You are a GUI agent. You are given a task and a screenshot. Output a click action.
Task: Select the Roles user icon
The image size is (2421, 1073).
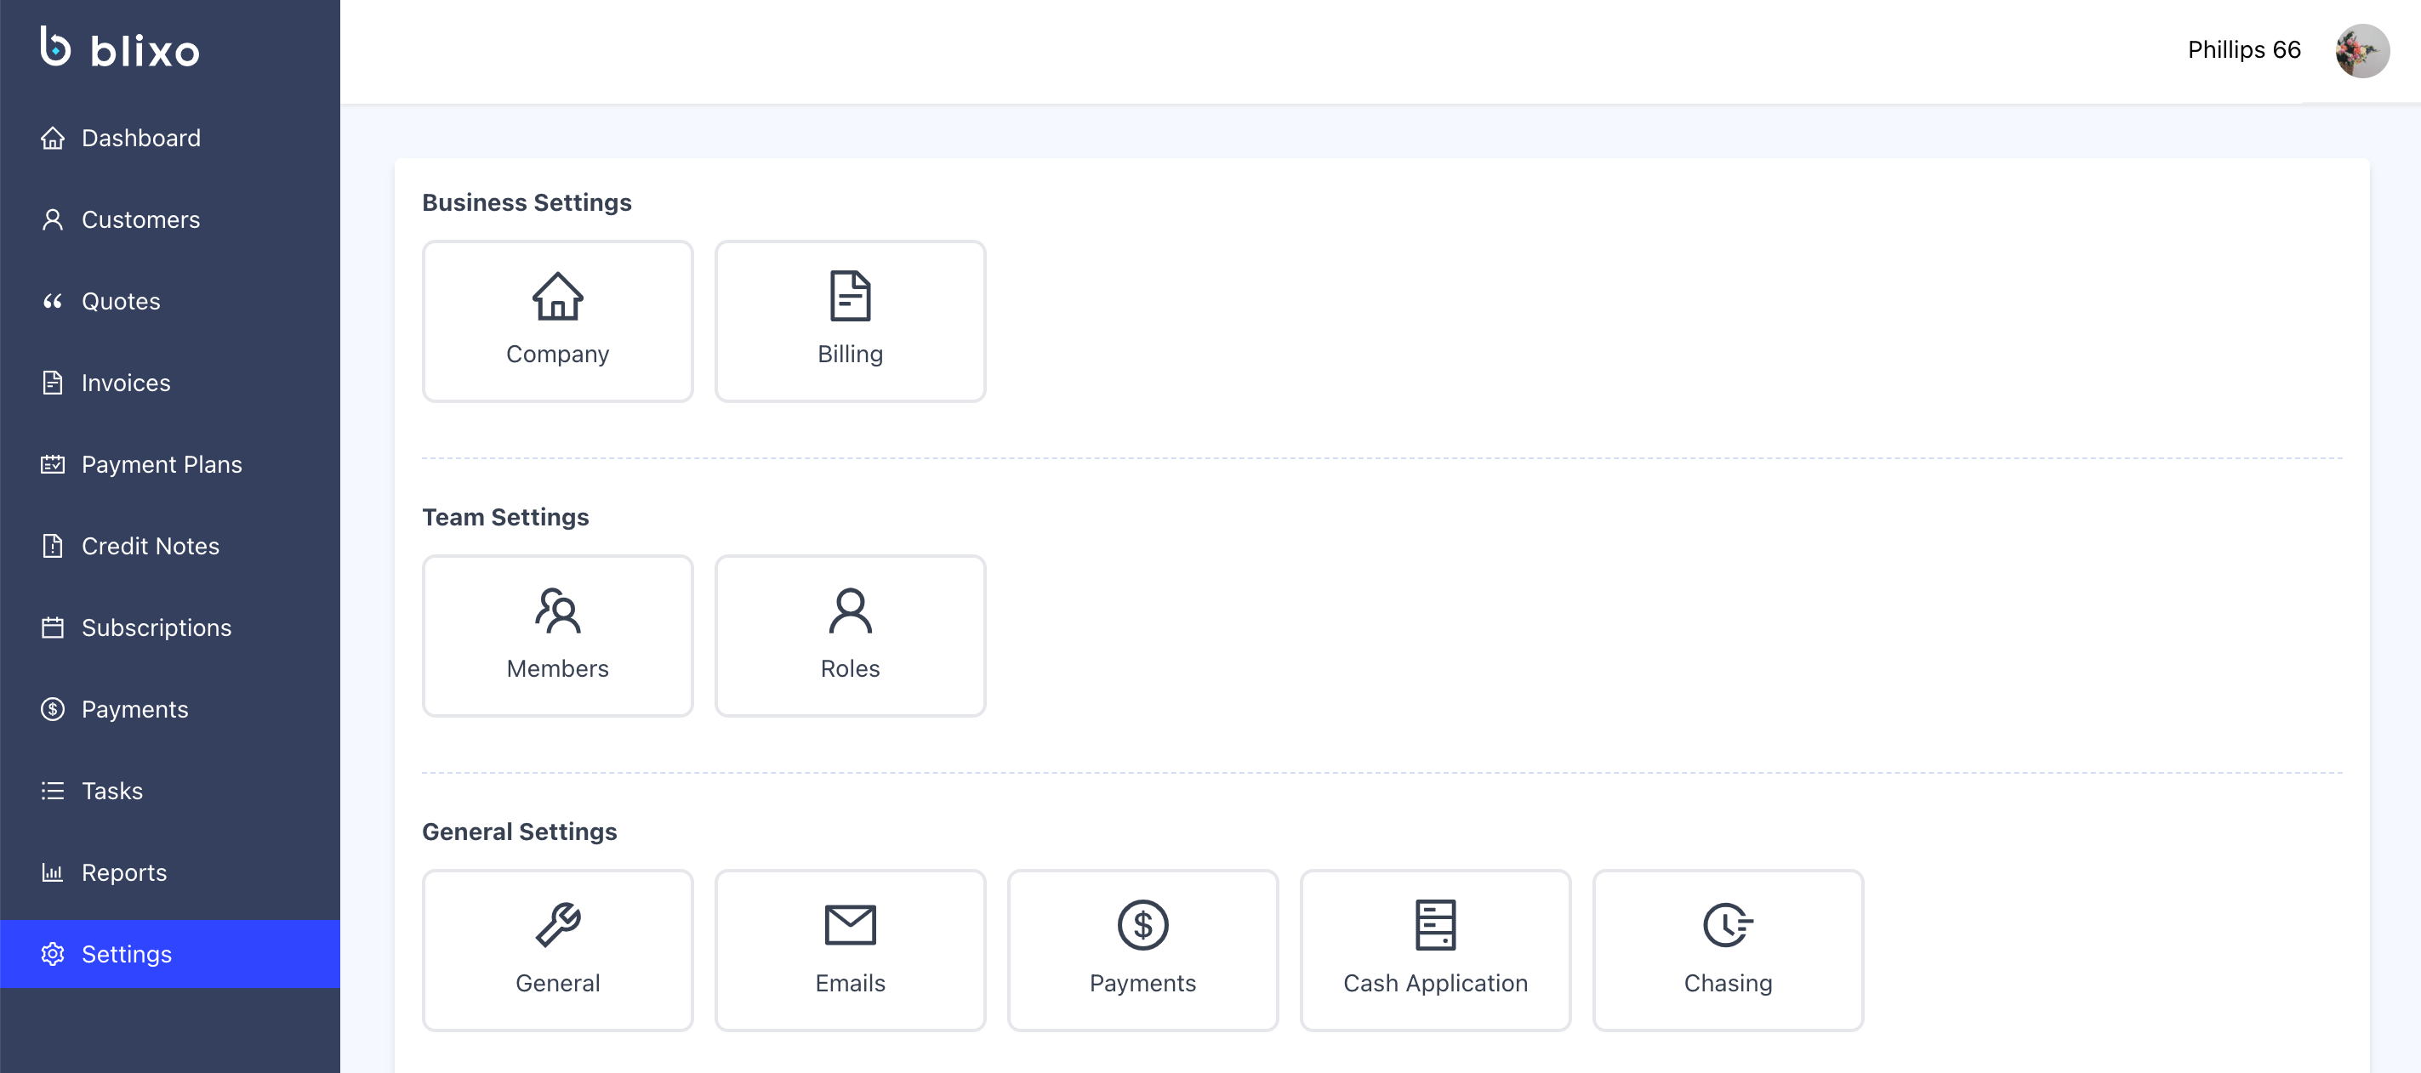pos(850,611)
